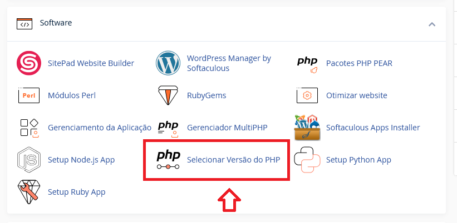Open the Setup Node.js App link
Screen dimensions: 457x223
point(81,160)
